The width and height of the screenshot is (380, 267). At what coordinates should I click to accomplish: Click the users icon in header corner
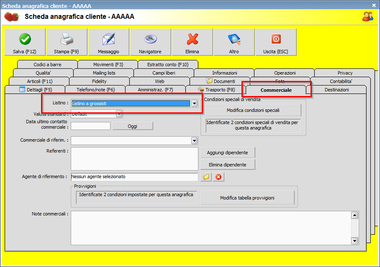coord(367,16)
